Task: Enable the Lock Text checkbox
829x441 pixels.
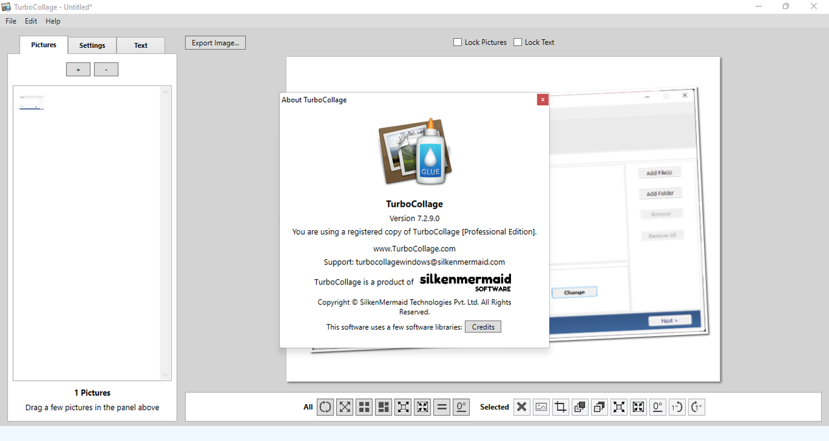Action: coord(517,42)
